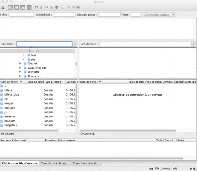Image resolution: width=197 pixels, height=171 pixels.
Task: Click the Site distant path field
Action: tap(145, 44)
